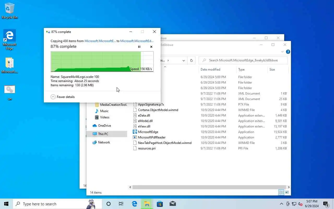
Task: Open the Windows Start menu
Action: [6, 204]
